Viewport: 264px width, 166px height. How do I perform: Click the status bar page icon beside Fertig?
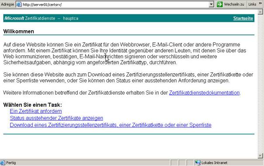coord(3,163)
